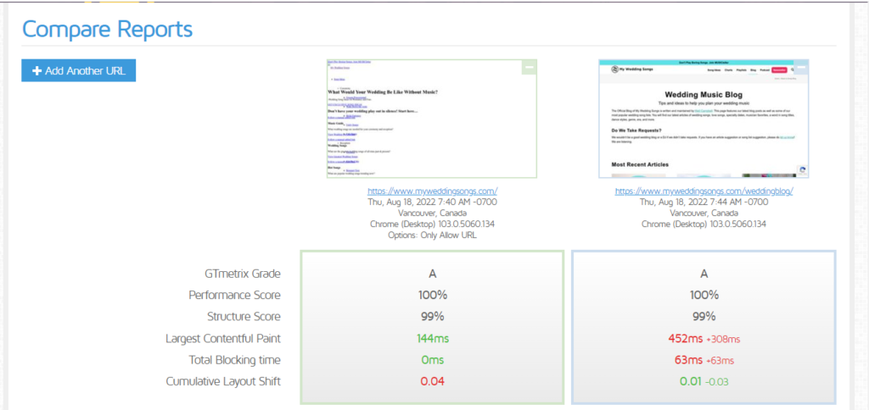Viewport: 869px width, 410px height.
Task: Click the Largest Contentful Paint label
Action: (x=223, y=338)
